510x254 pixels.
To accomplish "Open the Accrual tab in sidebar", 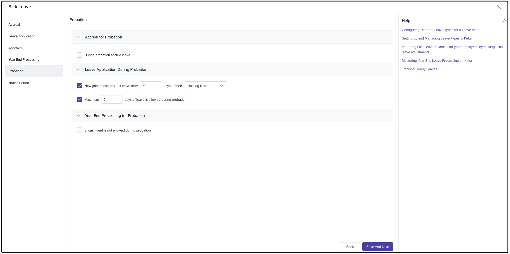I will coord(14,25).
